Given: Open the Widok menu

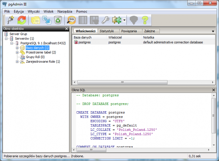Looking at the screenshot, I should [x=48, y=11].
